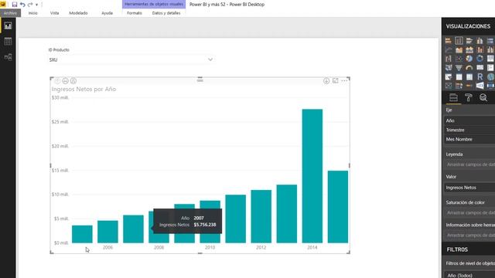Click the grayed drill up arrow on chart
Viewport: 495px width, 278px height.
57,81
